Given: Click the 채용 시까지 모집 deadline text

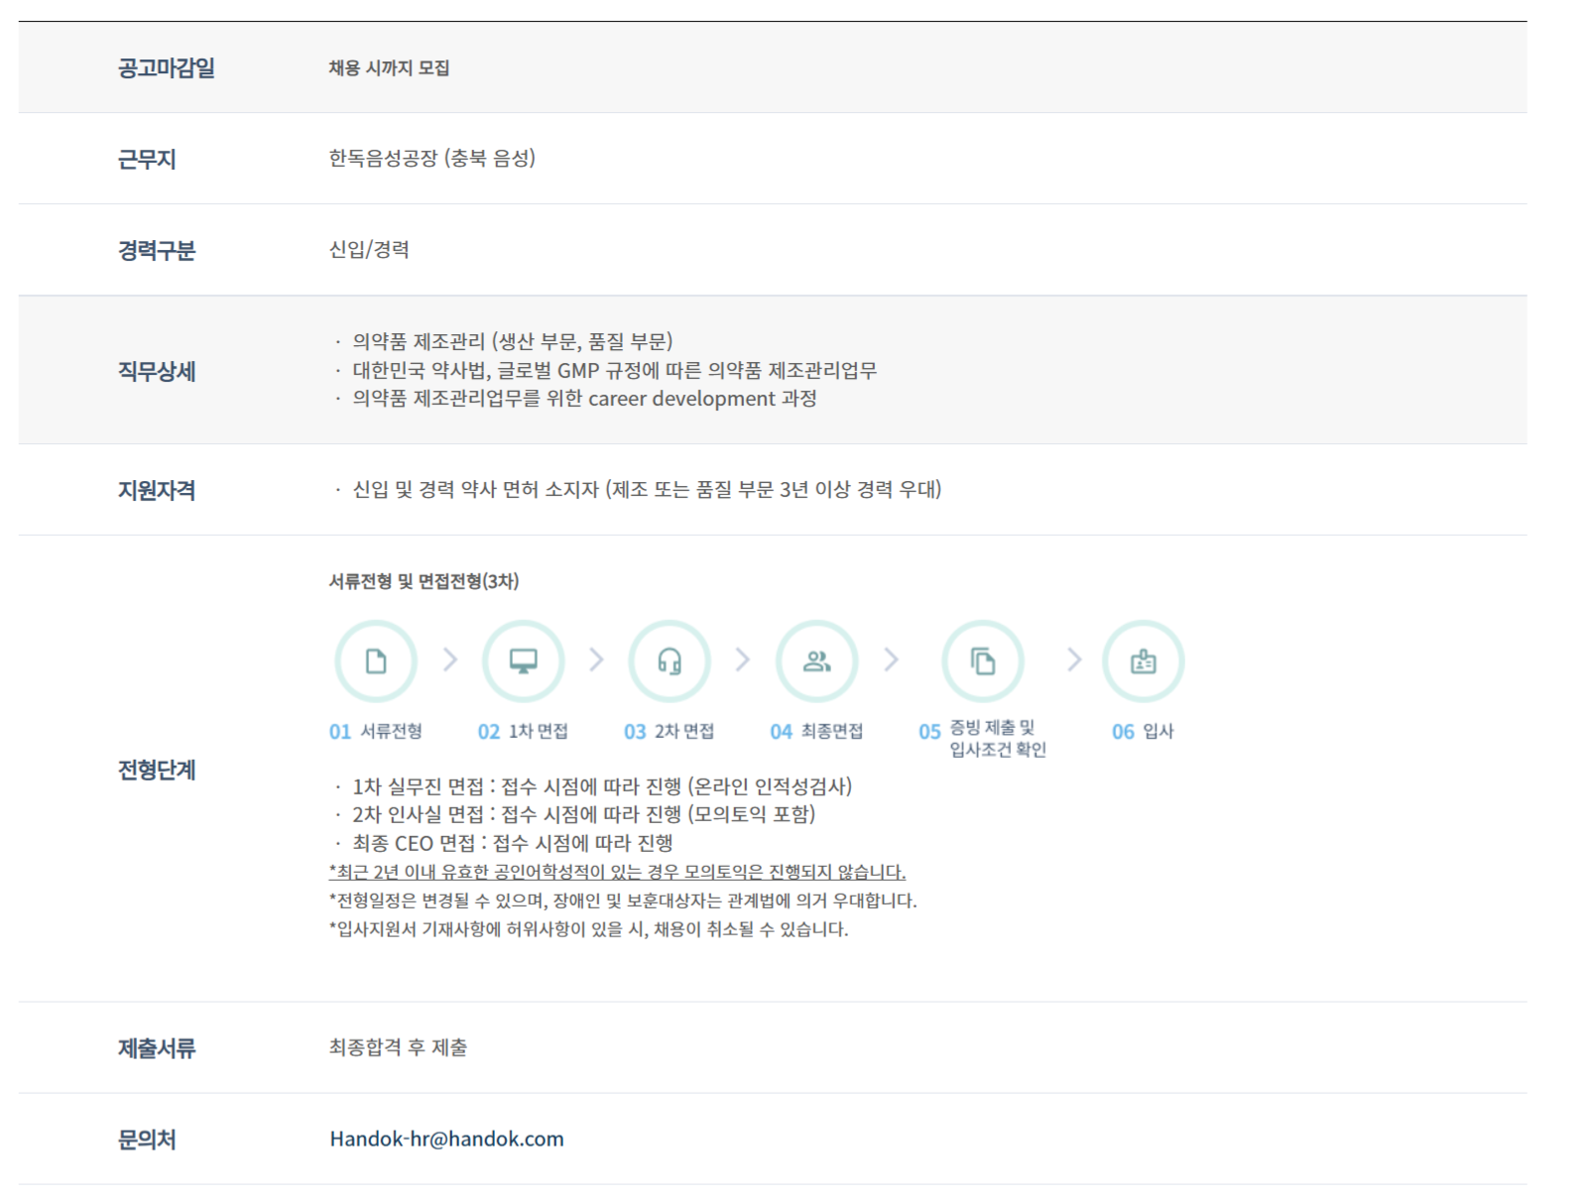Looking at the screenshot, I should 389,67.
